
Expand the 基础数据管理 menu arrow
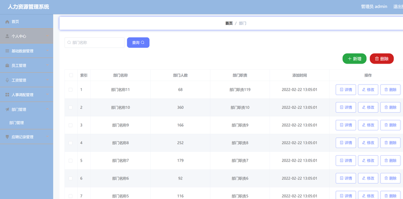click(47, 51)
